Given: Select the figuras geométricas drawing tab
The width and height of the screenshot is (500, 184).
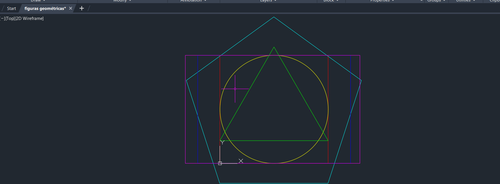Looking at the screenshot, I should 45,9.
